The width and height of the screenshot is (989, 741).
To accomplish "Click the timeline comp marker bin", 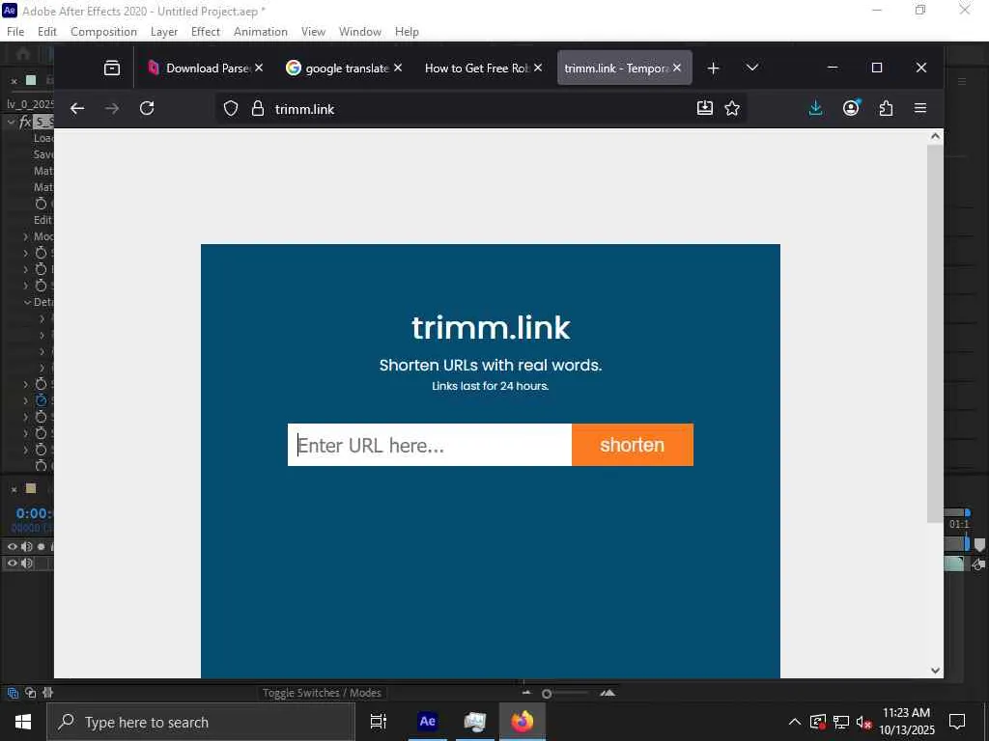I will click(979, 545).
